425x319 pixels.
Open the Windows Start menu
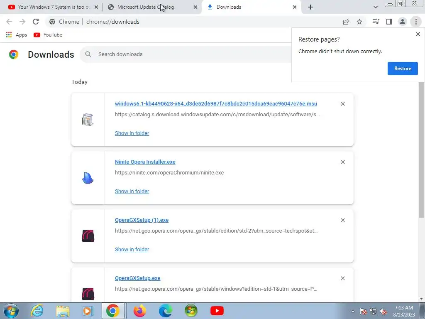tap(11, 311)
